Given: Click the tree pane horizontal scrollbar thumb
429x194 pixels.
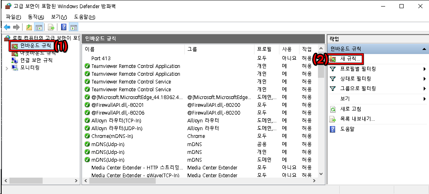Looking at the screenshot, I should [x=25, y=181].
